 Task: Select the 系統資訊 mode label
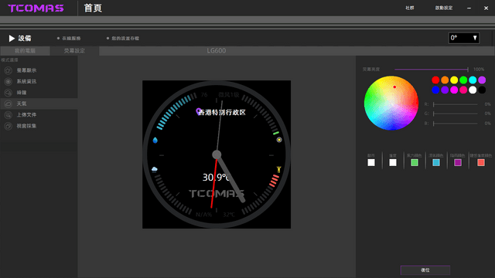pyautogui.click(x=26, y=81)
